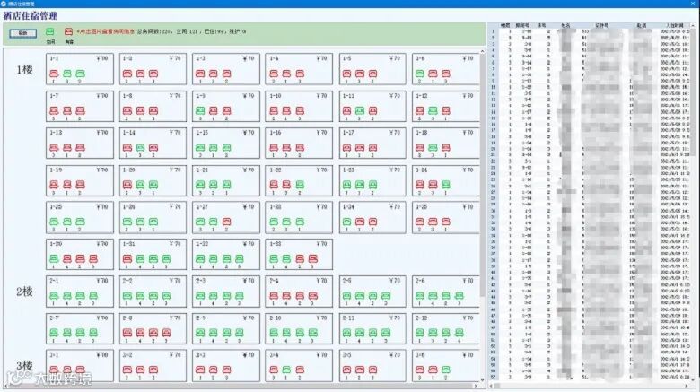Click bed number 3 in room 2-10
This screenshot has height=392, width=700.
point(313,333)
